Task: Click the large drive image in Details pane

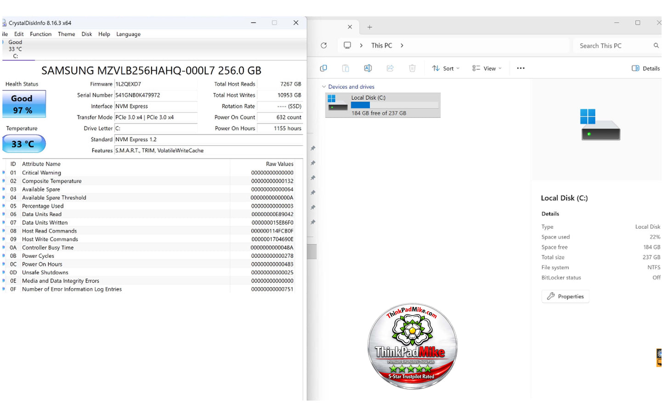Action: click(601, 124)
